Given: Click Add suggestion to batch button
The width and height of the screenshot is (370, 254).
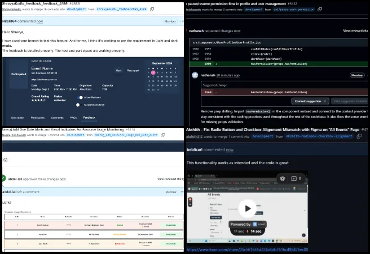Looking at the screenshot, I should click(350, 101).
